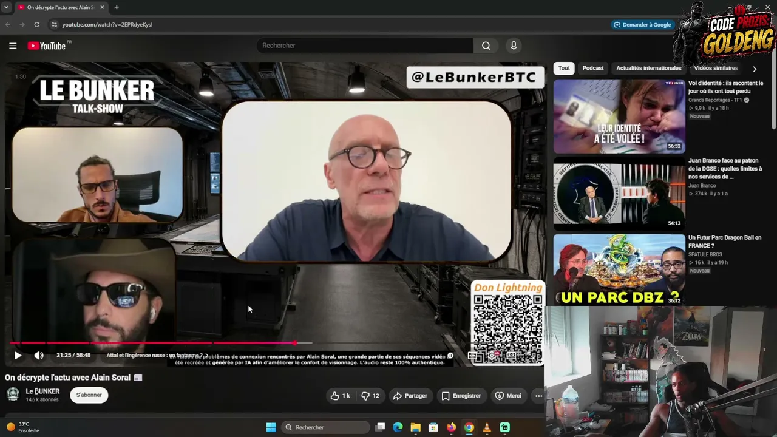Open the title 'Juan Branco face au patron de la DGSE'
Screen dimensions: 777x437
(x=725, y=169)
